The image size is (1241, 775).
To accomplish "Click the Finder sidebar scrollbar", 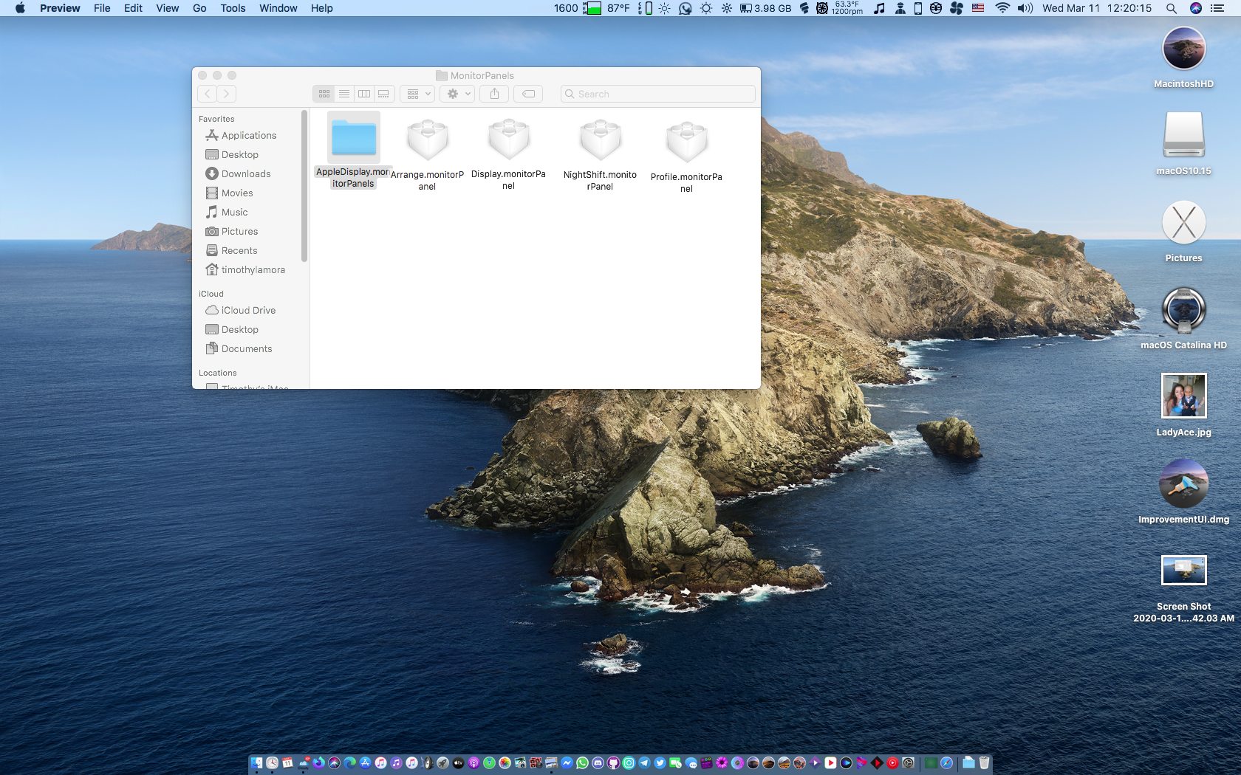I will [304, 186].
